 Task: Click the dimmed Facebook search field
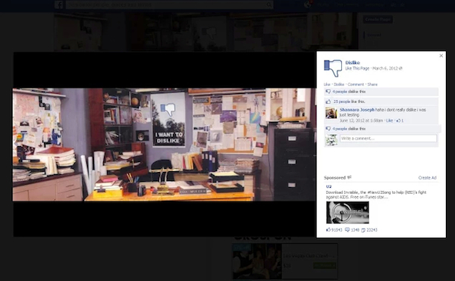(169, 5)
